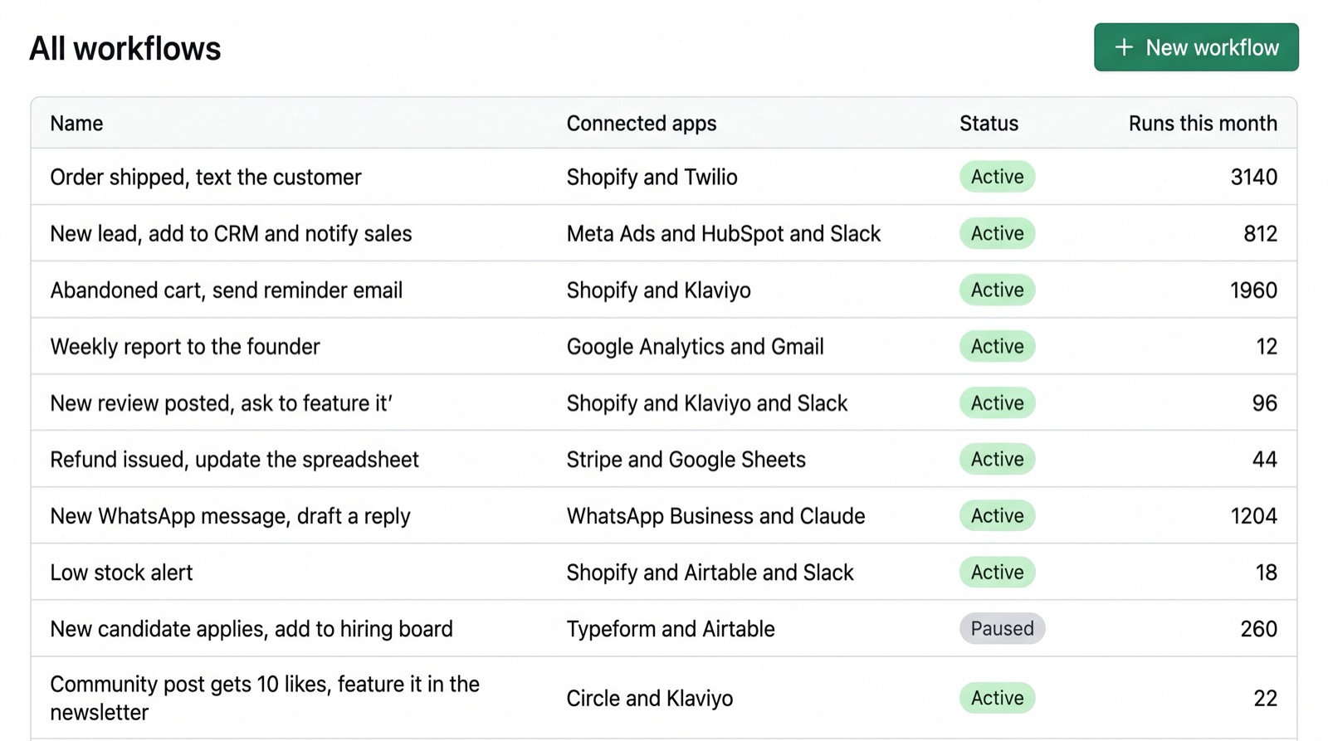Click Active badge for Weekly report row
This screenshot has width=1328, height=741.
997,346
